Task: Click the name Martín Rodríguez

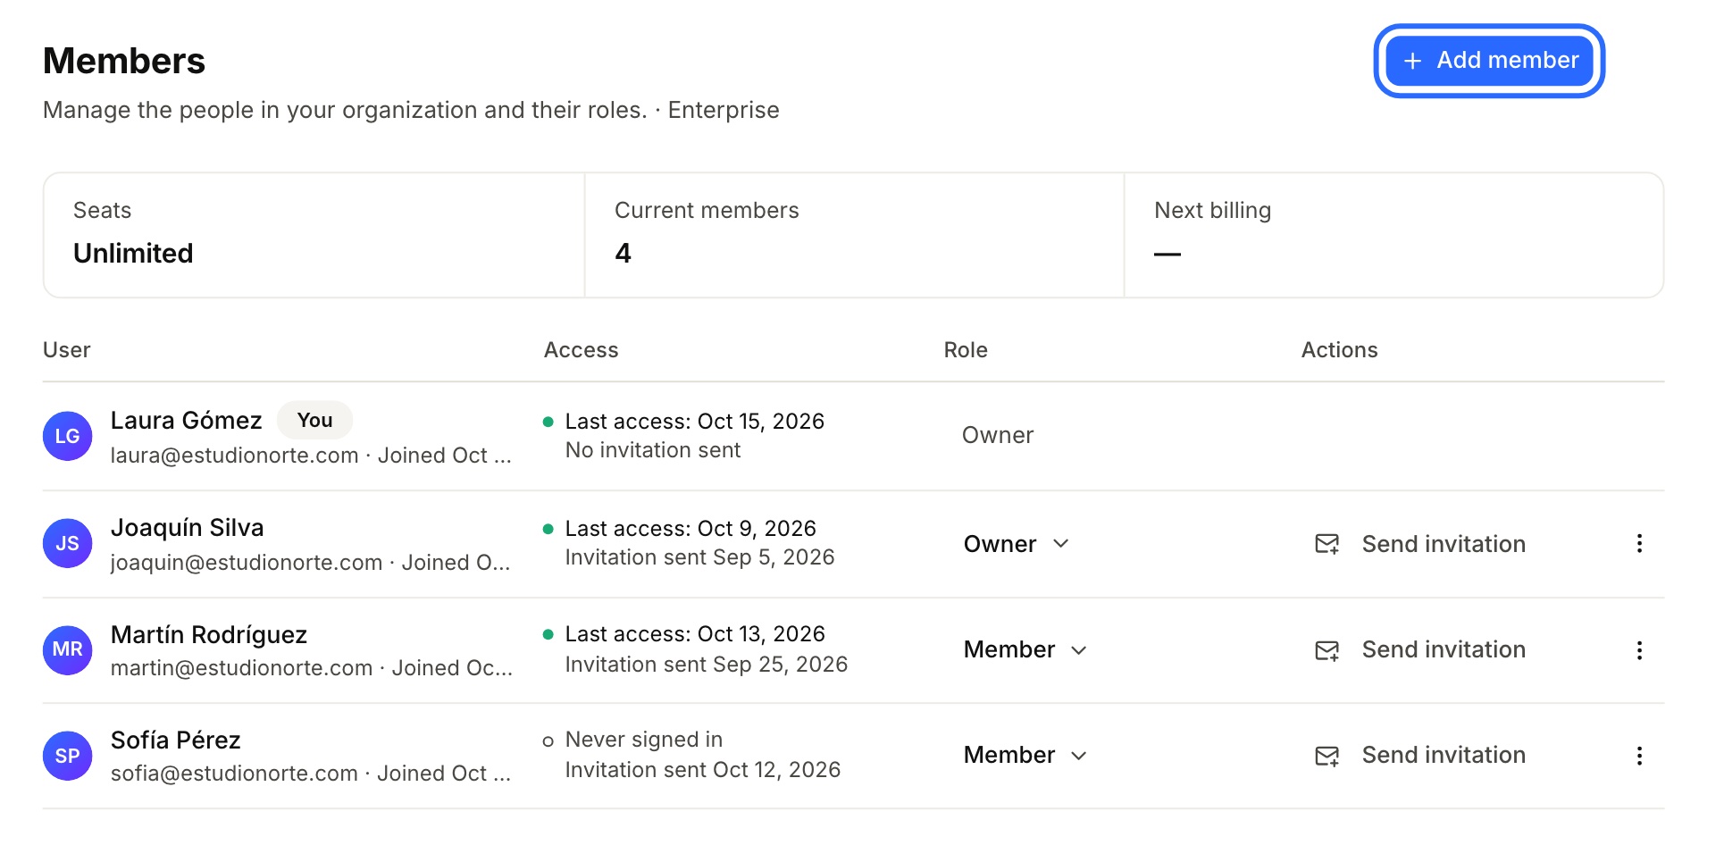Action: (209, 635)
